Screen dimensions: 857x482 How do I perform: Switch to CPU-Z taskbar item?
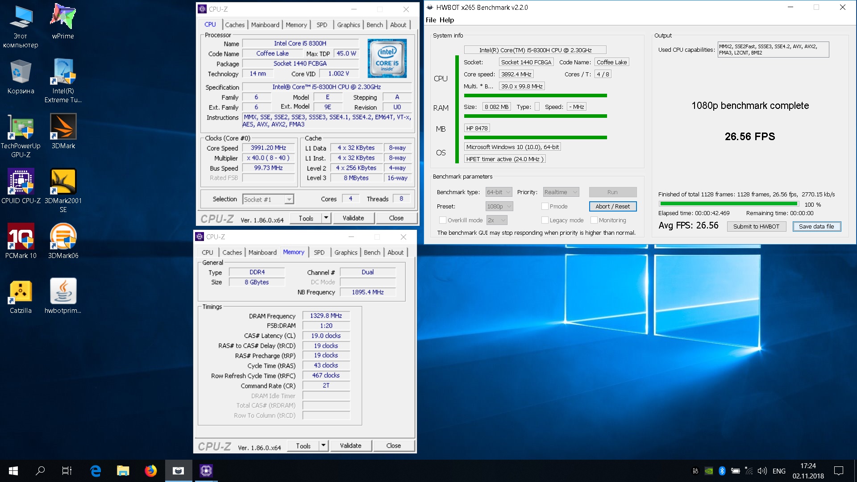pos(206,471)
